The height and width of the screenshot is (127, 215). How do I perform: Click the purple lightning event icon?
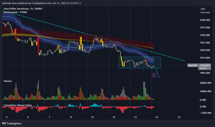(154, 75)
